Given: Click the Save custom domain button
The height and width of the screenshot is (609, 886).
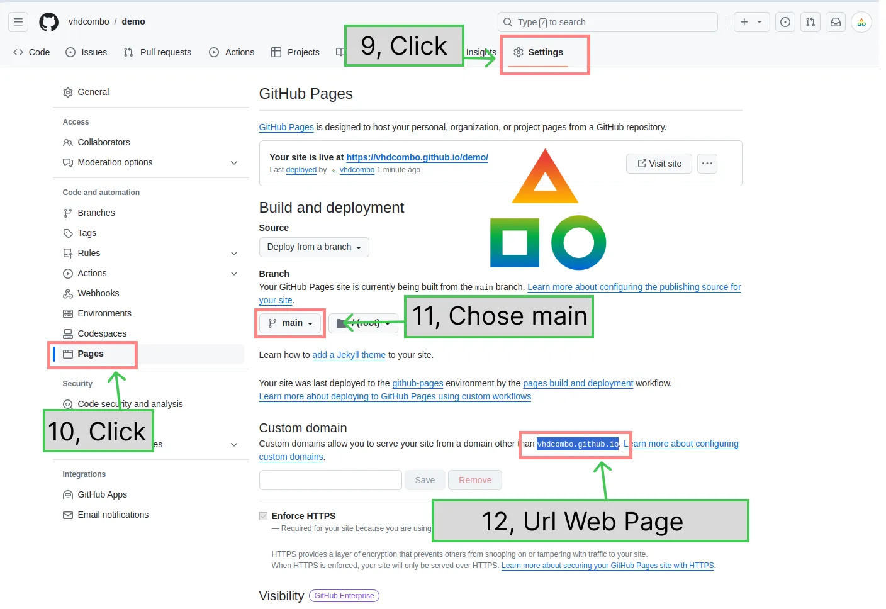Looking at the screenshot, I should [425, 480].
